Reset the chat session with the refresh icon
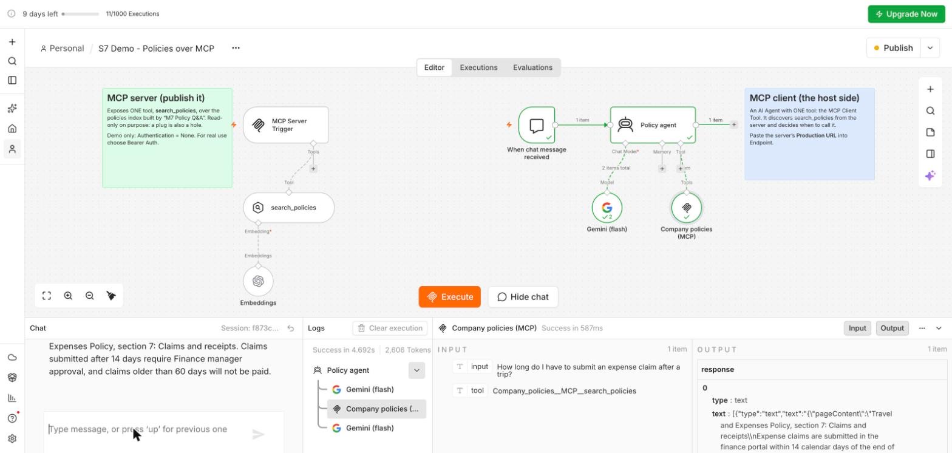Screen dimensions: 952x453 click(x=291, y=329)
